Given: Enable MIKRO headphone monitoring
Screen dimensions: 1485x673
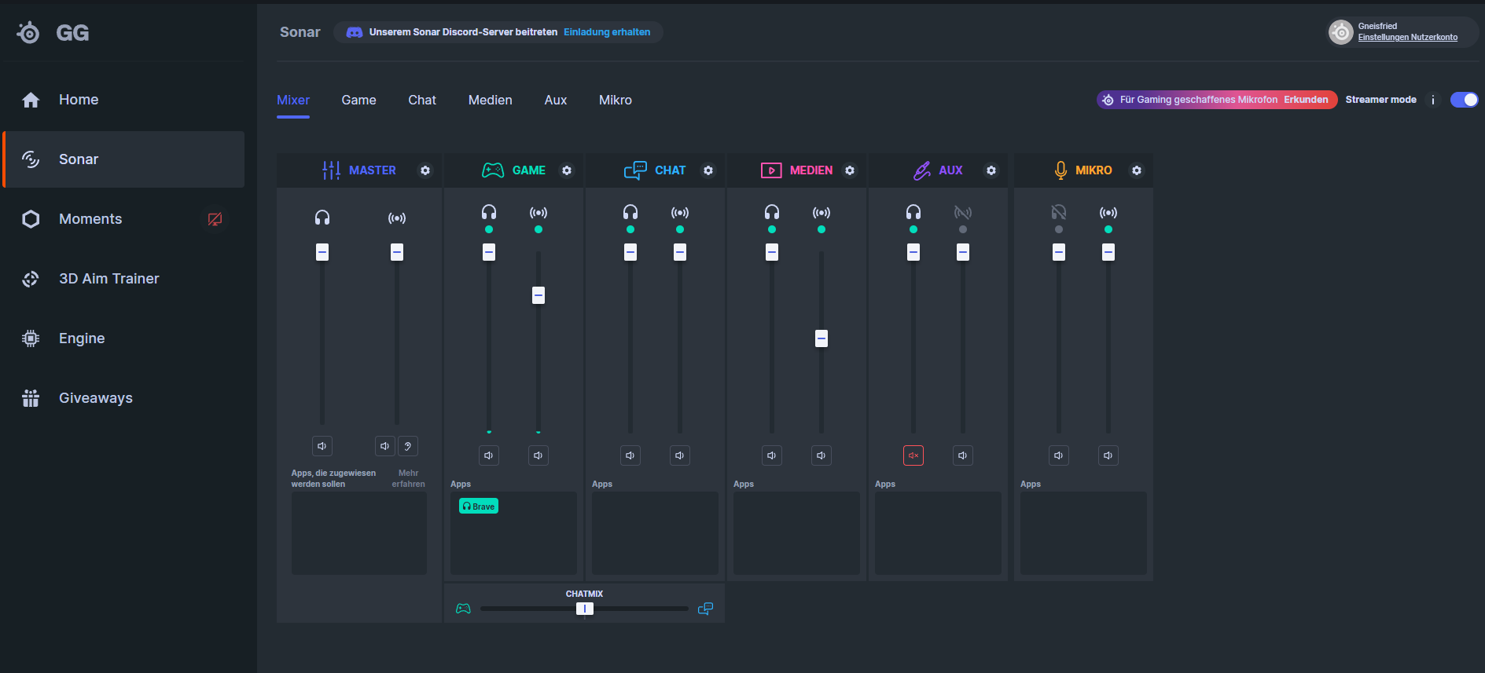Looking at the screenshot, I should pyautogui.click(x=1059, y=213).
